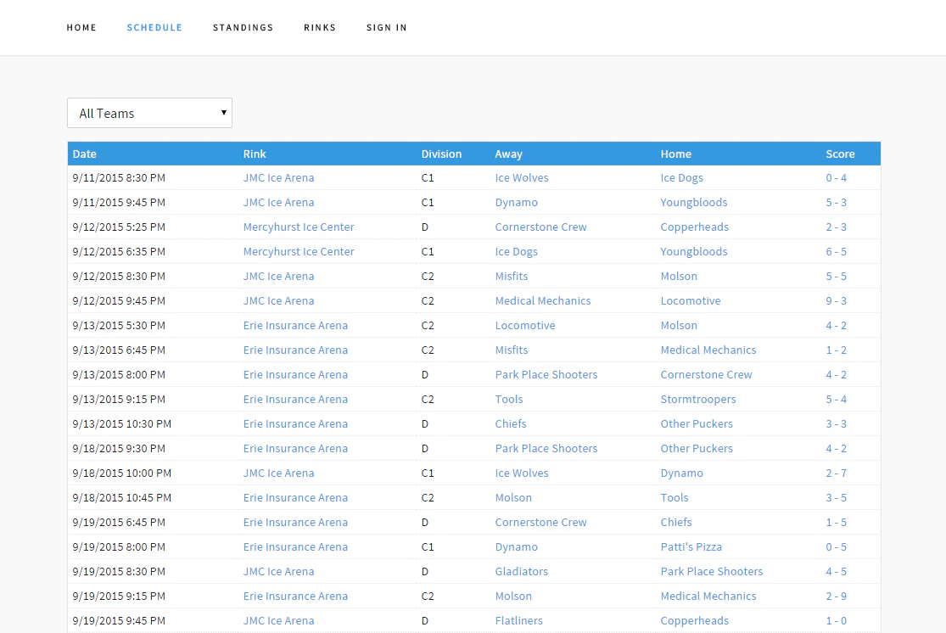Click Cornerstone Crew in the 9/19/2015 6:45 PM row
This screenshot has width=946, height=633.
point(541,522)
